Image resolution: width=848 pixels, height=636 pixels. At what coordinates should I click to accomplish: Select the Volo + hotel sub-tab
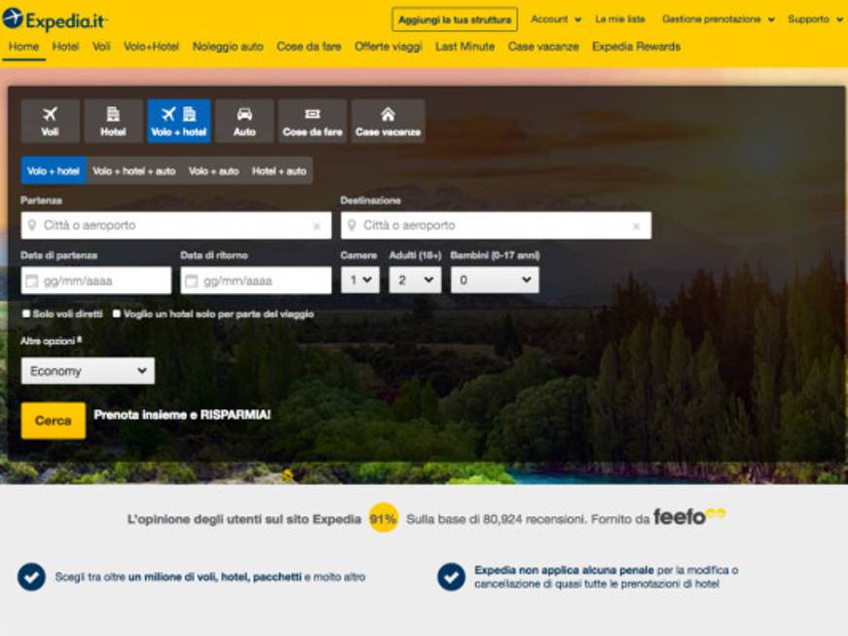[53, 170]
